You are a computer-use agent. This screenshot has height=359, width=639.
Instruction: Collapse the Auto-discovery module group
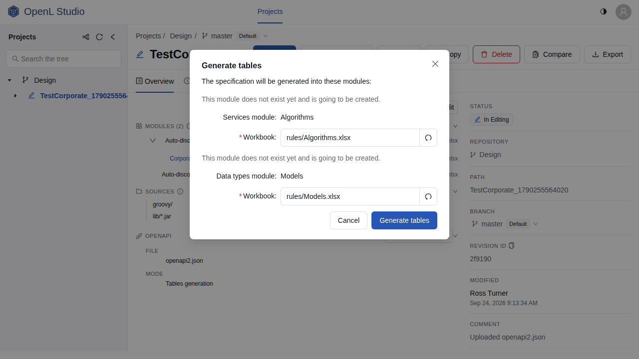click(x=153, y=141)
